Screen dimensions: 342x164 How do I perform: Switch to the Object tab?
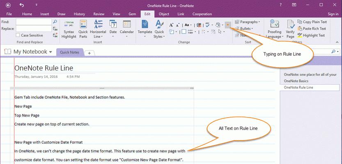tap(164, 14)
